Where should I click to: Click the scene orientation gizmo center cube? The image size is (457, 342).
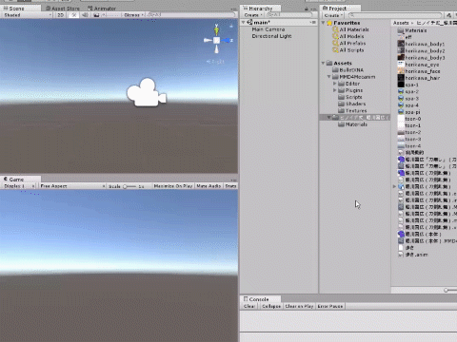click(x=216, y=40)
